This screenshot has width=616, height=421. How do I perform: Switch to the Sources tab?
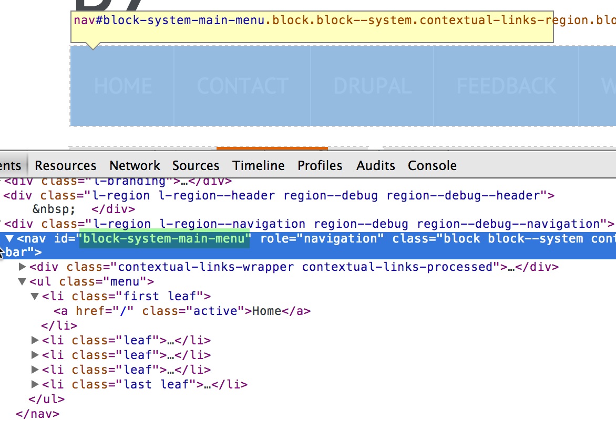coord(196,165)
